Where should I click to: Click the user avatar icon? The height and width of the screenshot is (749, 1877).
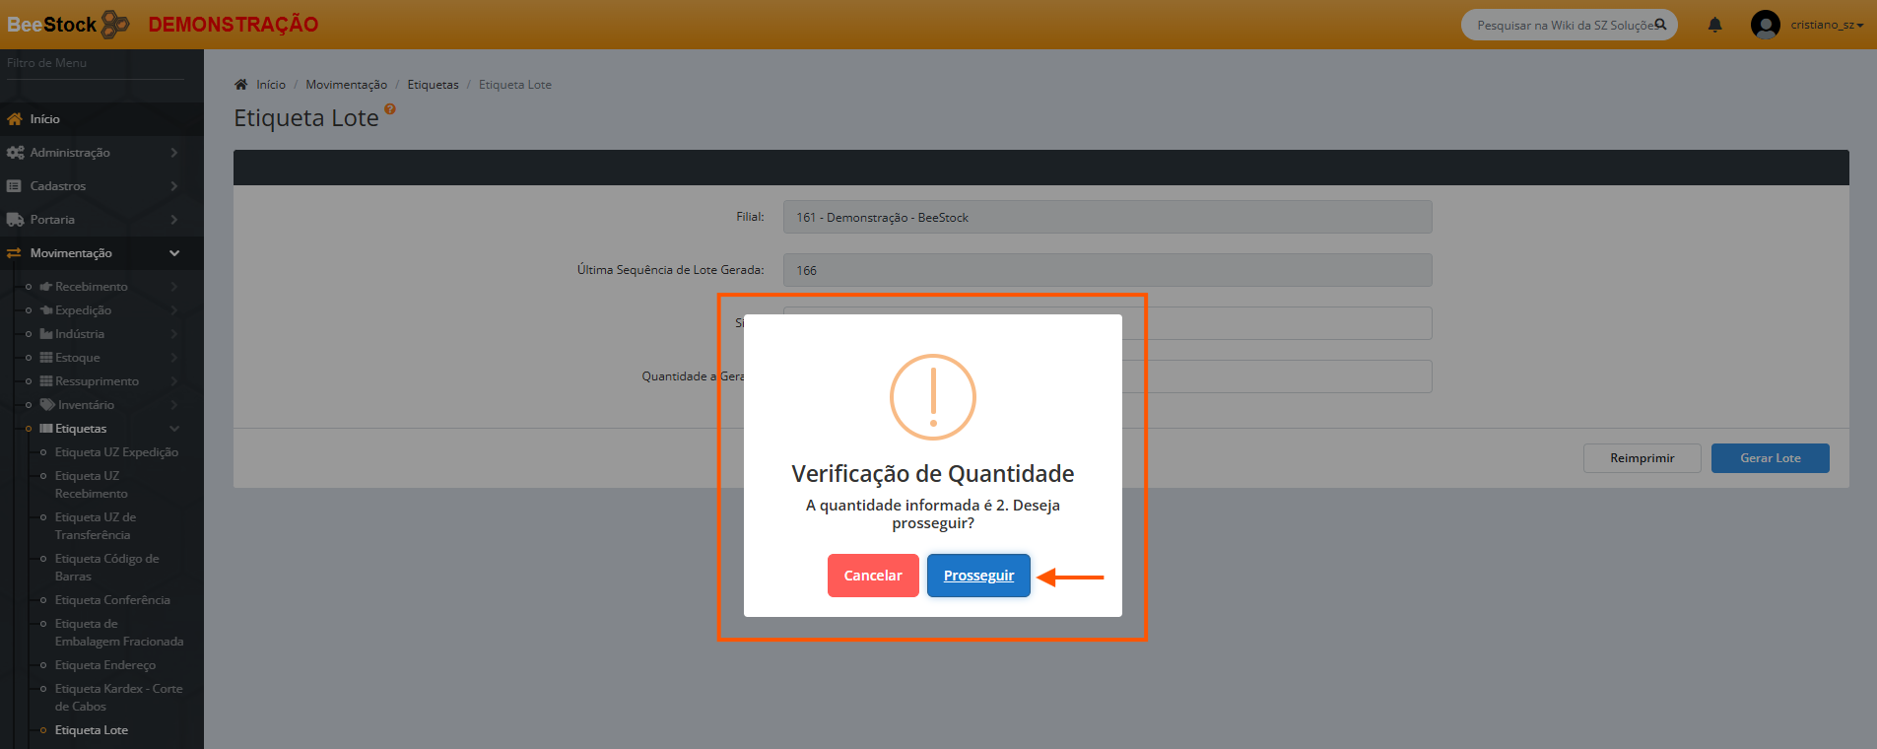tap(1765, 25)
